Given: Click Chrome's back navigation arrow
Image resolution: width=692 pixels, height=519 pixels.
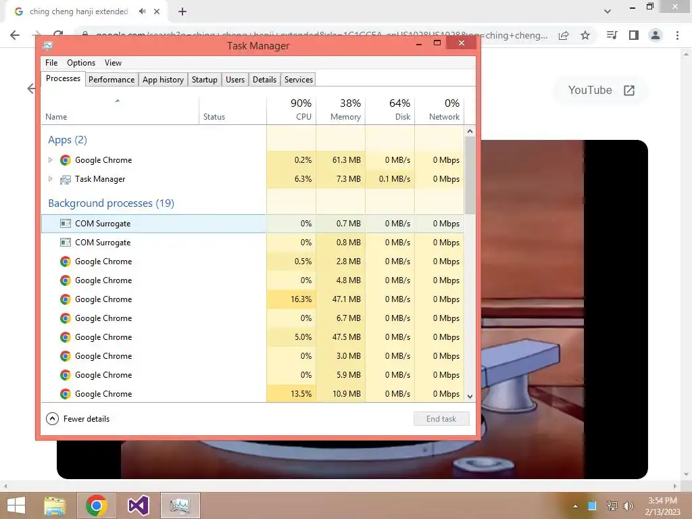Looking at the screenshot, I should 15,35.
